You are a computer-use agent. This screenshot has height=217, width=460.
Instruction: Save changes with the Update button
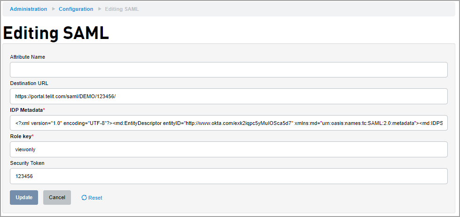coord(24,197)
